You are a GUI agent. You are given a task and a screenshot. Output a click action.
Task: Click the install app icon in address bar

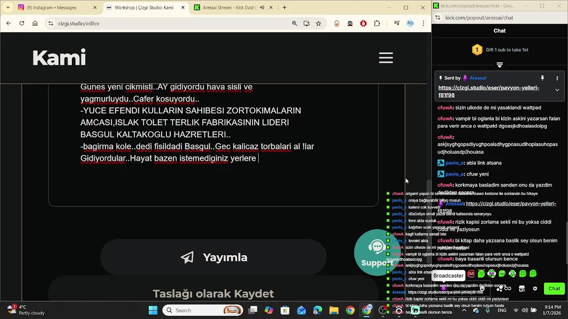pyautogui.click(x=307, y=23)
